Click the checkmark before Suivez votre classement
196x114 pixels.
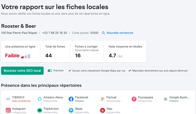click(70, 71)
